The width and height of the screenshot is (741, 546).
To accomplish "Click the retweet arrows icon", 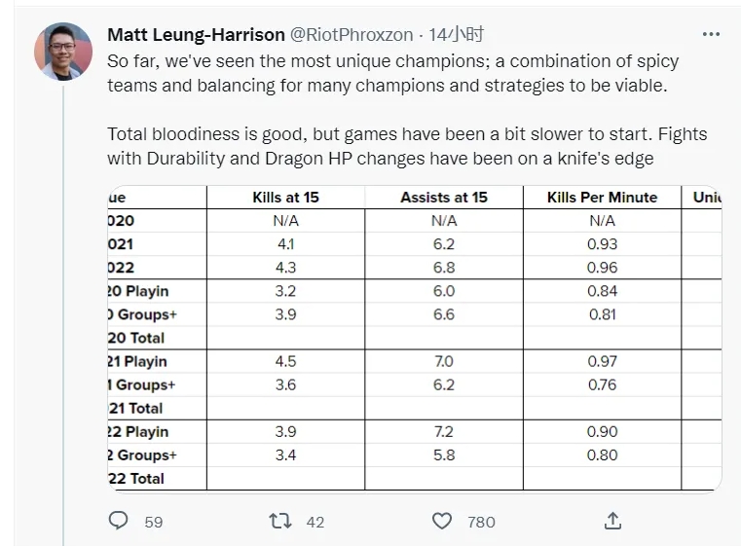I will [x=280, y=521].
